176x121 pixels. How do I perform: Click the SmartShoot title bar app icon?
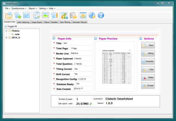click(4, 4)
